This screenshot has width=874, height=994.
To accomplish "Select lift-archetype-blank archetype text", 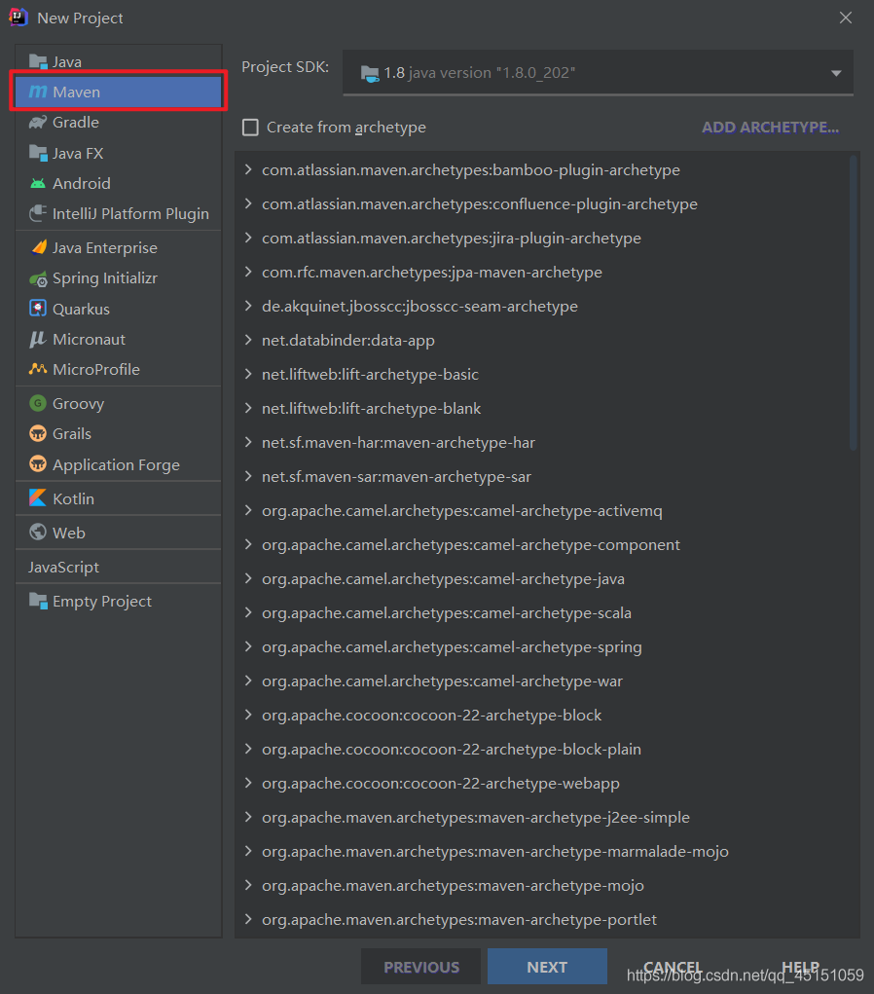I will pos(372,408).
